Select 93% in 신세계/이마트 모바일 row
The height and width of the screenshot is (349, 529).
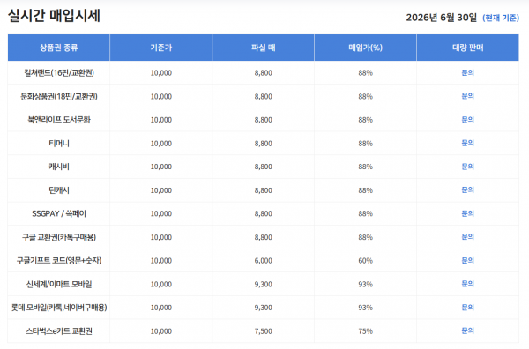[x=365, y=285]
